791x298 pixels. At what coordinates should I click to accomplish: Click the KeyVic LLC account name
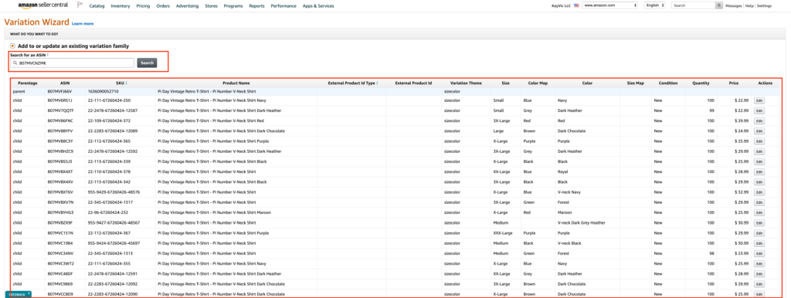562,5
